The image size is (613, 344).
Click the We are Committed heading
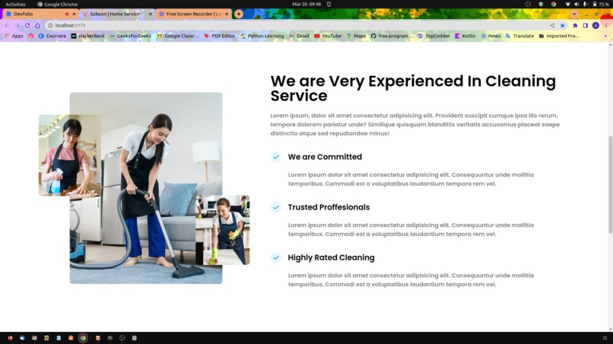click(325, 157)
